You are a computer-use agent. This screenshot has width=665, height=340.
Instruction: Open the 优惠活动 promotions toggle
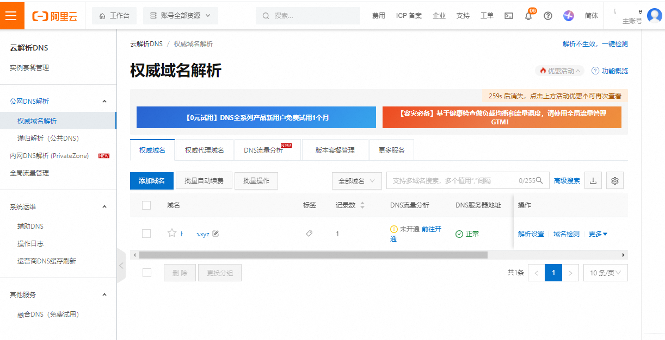click(560, 71)
